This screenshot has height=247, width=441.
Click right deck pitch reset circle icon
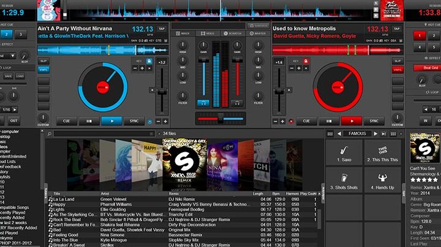point(291,121)
